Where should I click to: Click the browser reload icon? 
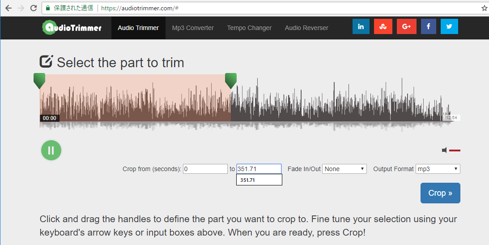[x=34, y=8]
